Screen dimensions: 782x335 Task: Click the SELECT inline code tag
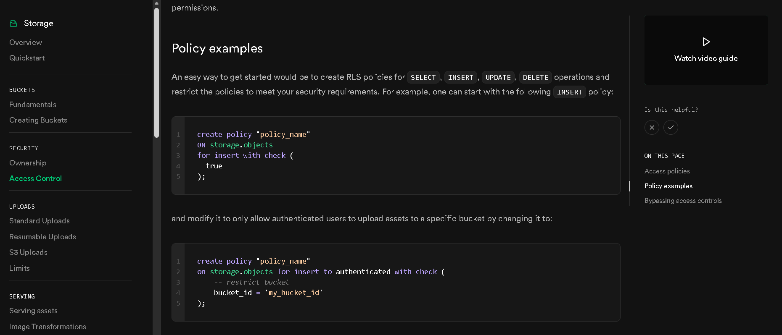(423, 77)
